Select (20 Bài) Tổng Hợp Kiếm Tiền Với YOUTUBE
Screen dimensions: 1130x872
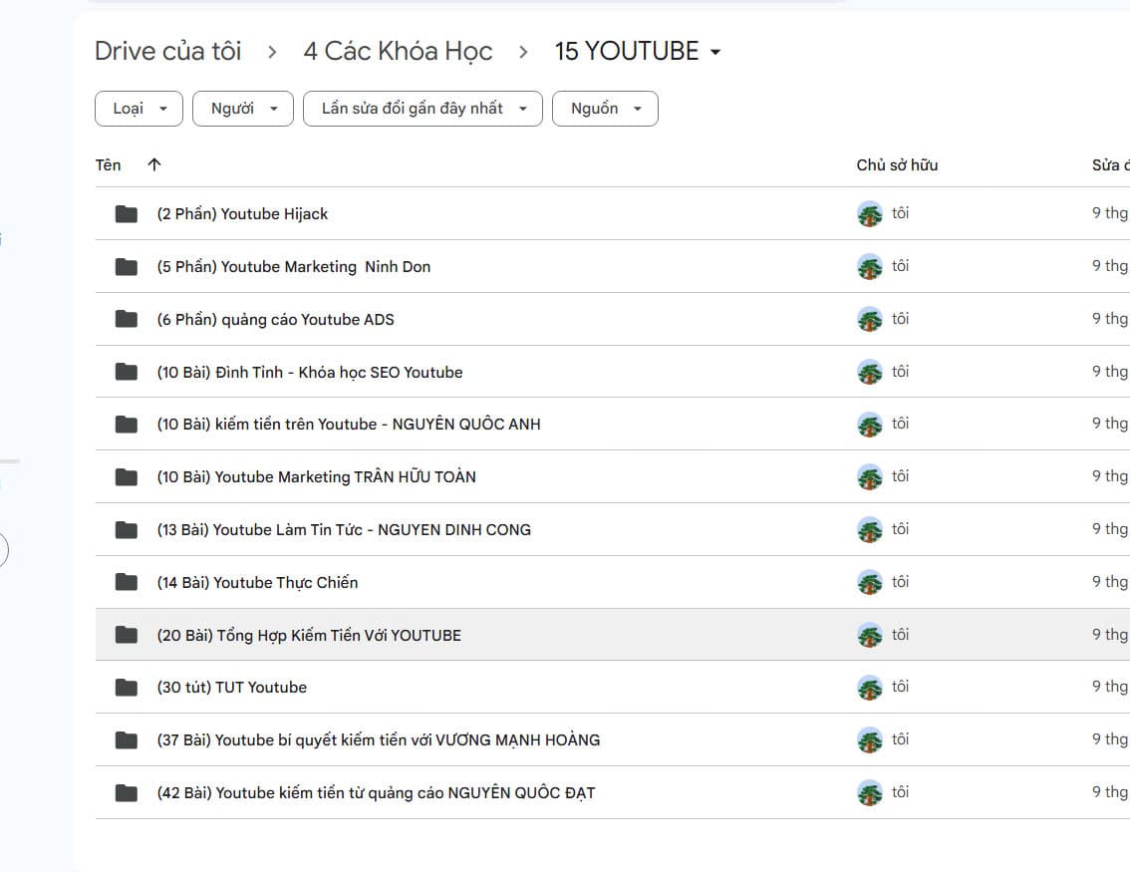point(309,635)
